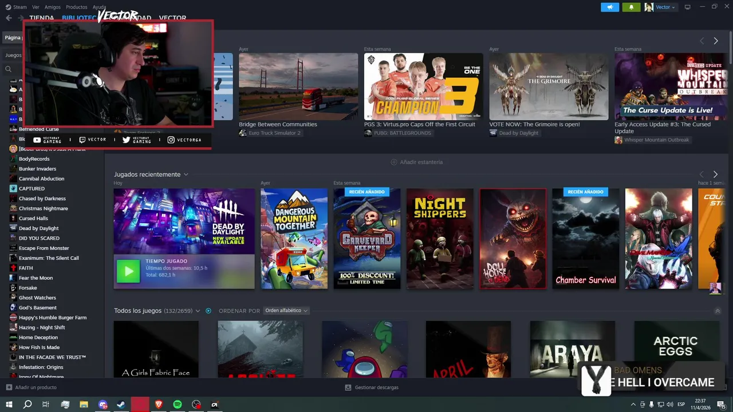This screenshot has width=733, height=412.
Task: Open the Productos menu
Action: tap(77, 7)
